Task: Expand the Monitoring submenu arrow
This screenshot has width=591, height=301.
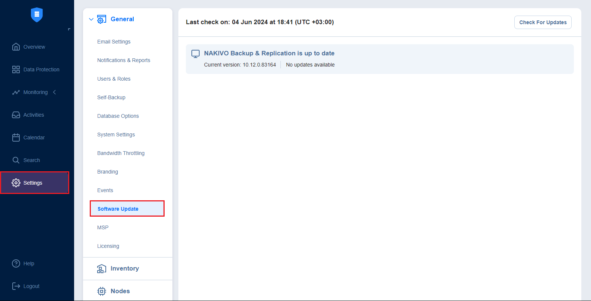Action: click(55, 92)
